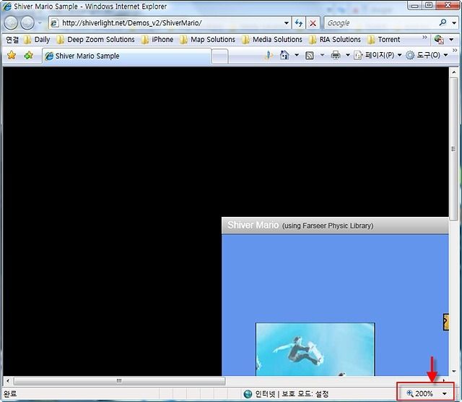The width and height of the screenshot is (462, 402).
Task: Click the browser Back button
Action: 11,22
